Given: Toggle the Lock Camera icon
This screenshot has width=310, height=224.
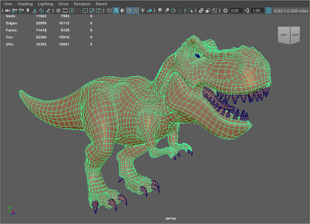Looking at the screenshot, I should coord(14,11).
